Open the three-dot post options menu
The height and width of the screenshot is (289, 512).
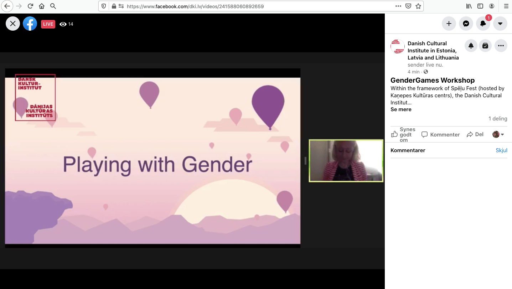(x=501, y=46)
